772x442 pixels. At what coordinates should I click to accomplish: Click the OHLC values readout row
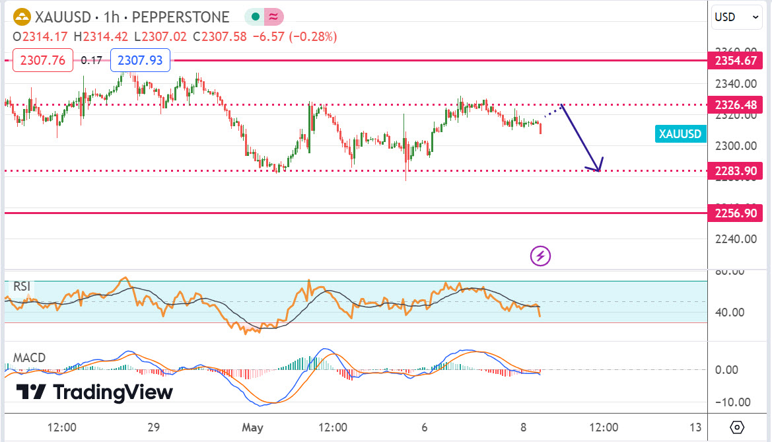[x=175, y=37]
